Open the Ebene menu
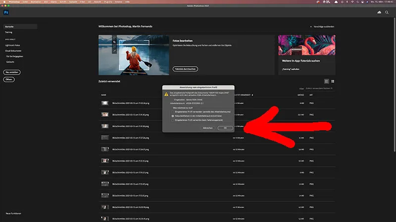396x222 pixels. pyautogui.click(x=53, y=2)
